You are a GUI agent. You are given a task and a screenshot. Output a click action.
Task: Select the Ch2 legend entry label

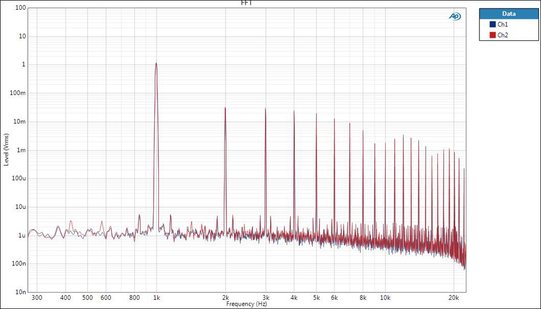point(503,35)
